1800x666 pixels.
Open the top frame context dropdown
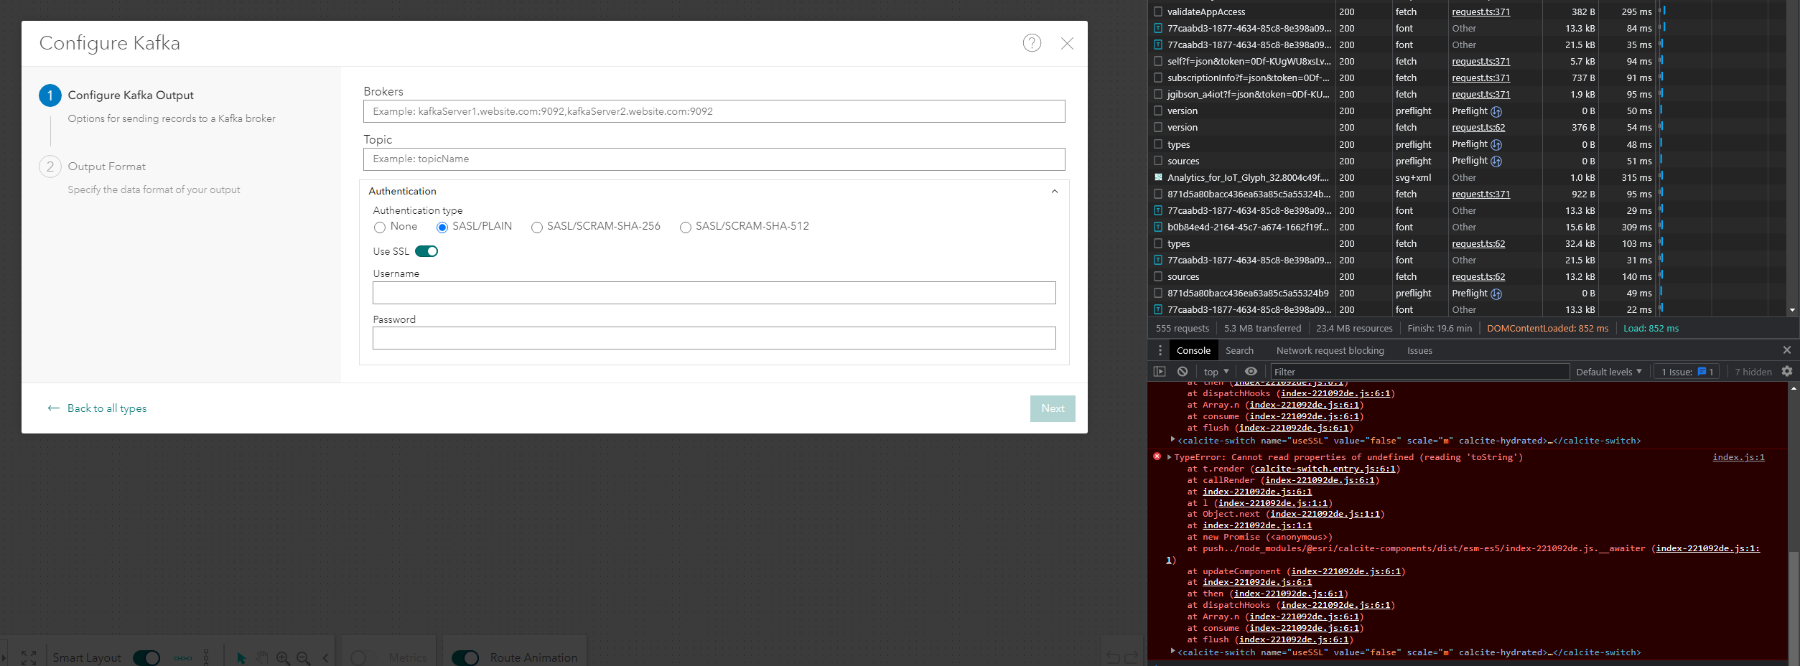point(1214,371)
